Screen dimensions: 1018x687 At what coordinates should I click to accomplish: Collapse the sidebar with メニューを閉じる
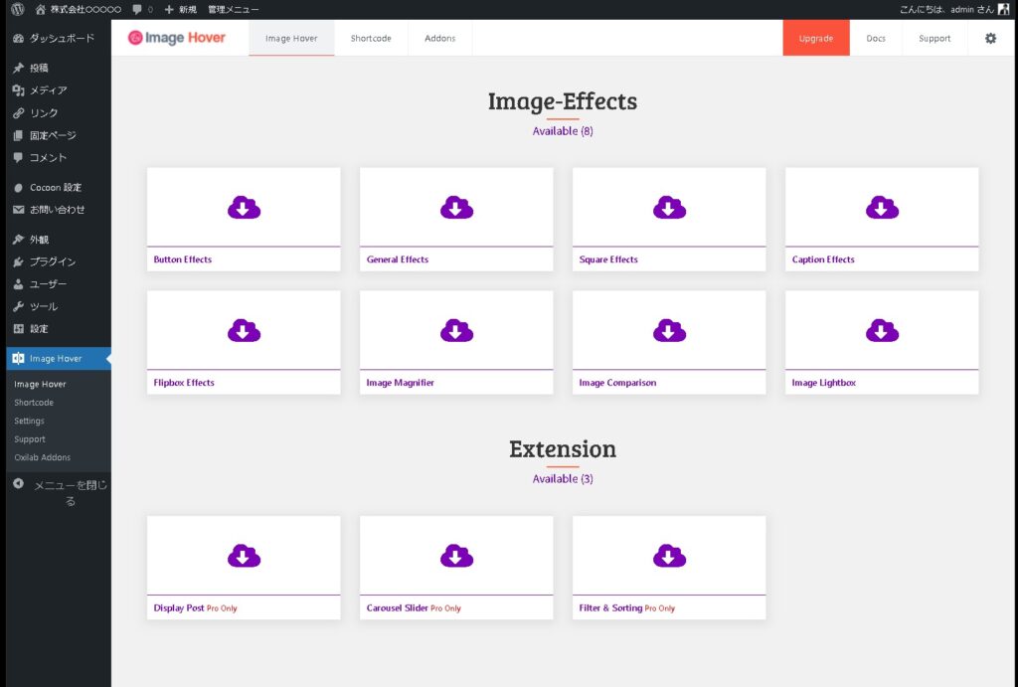coord(60,492)
